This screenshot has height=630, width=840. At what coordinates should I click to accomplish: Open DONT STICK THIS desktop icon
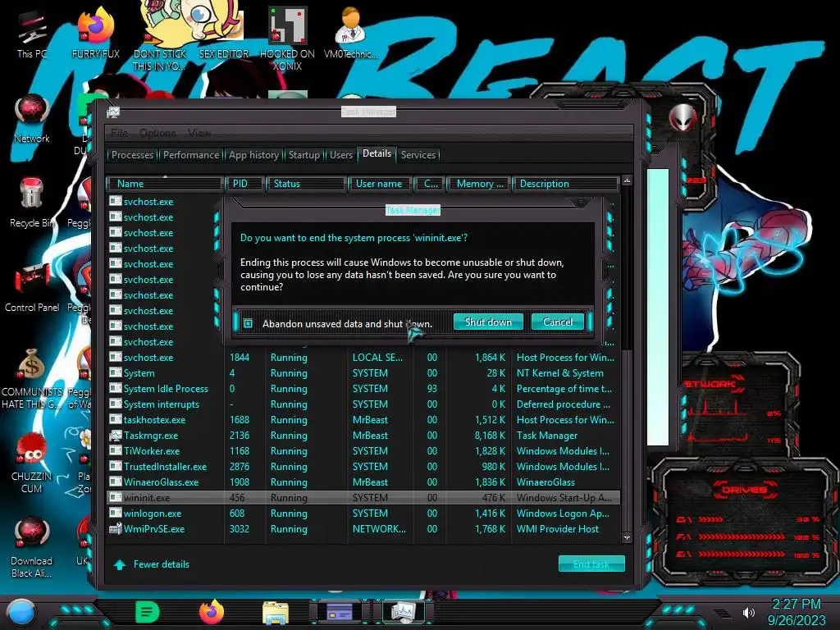(x=160, y=38)
